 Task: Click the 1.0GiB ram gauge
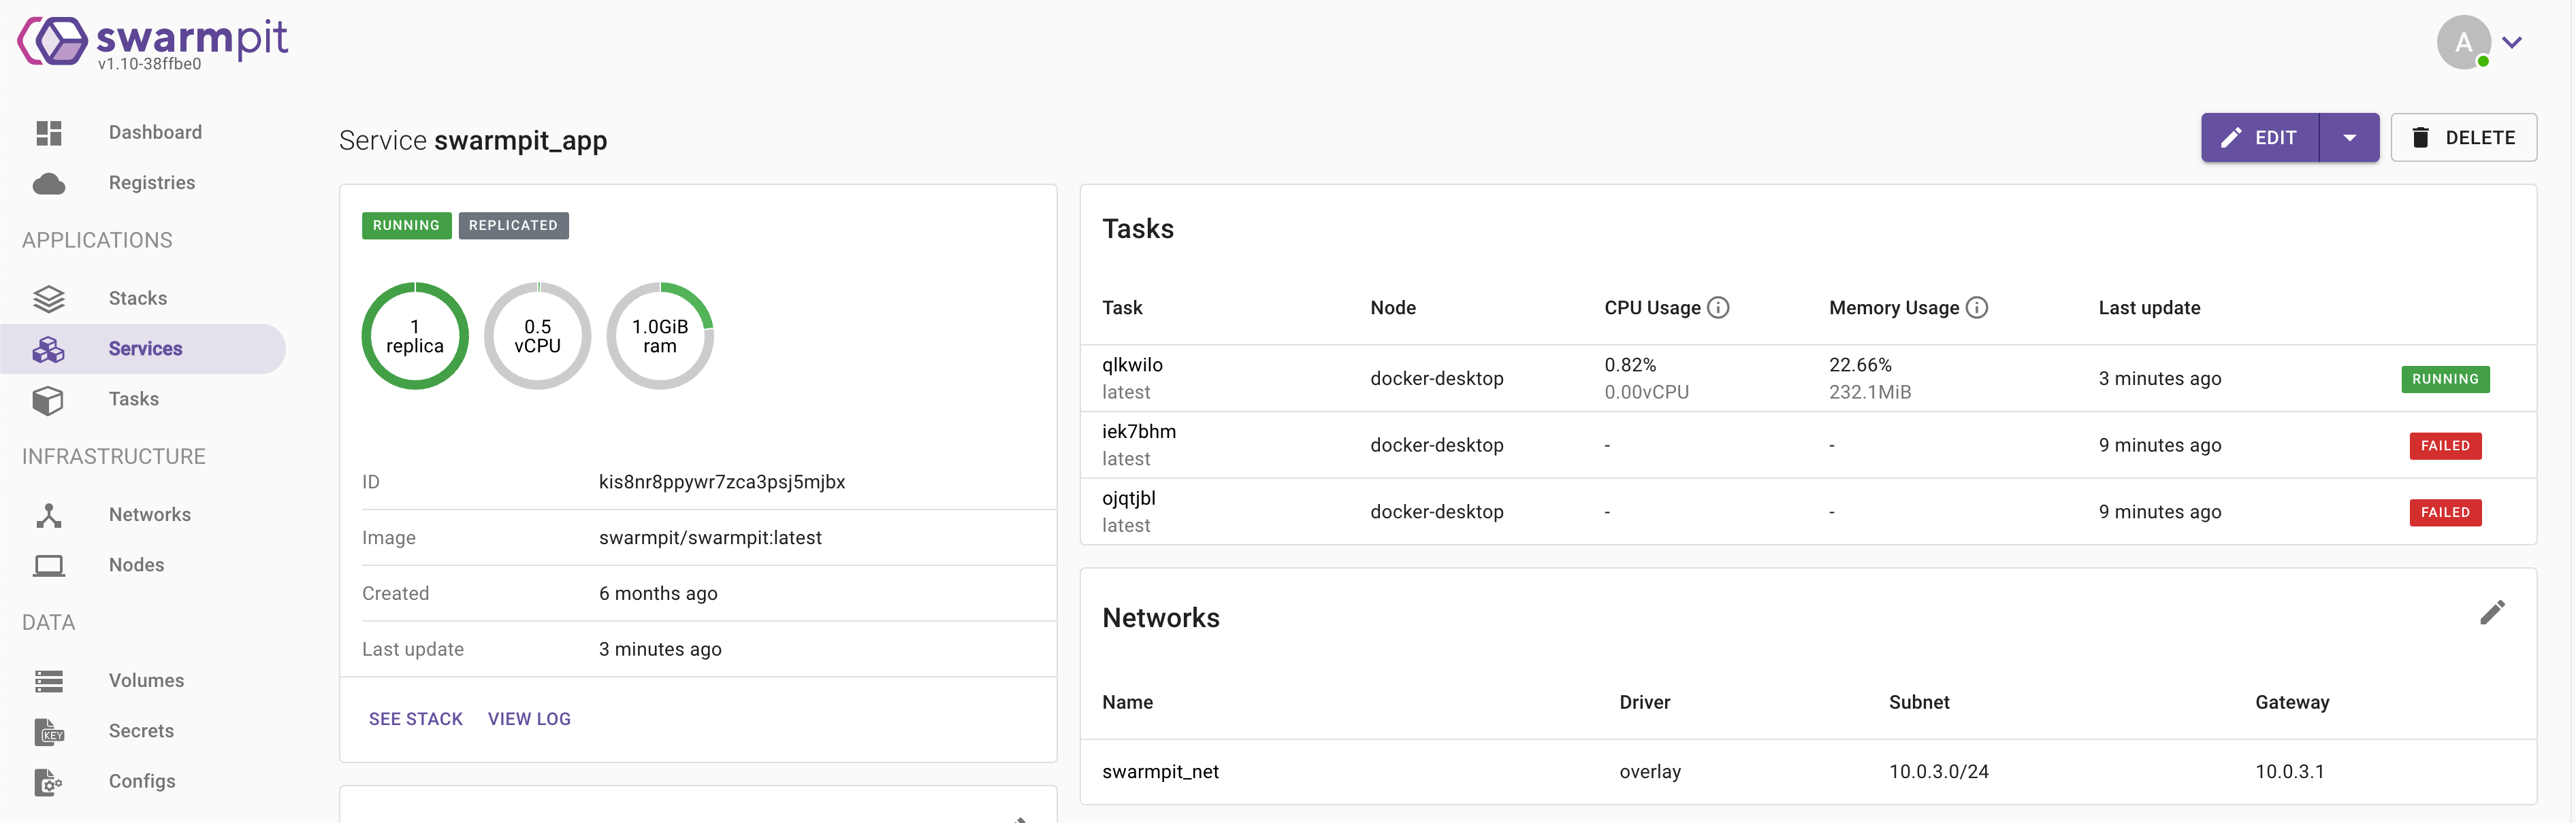click(660, 337)
